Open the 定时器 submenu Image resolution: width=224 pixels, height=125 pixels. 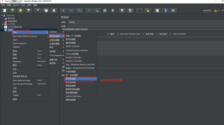click(57, 51)
